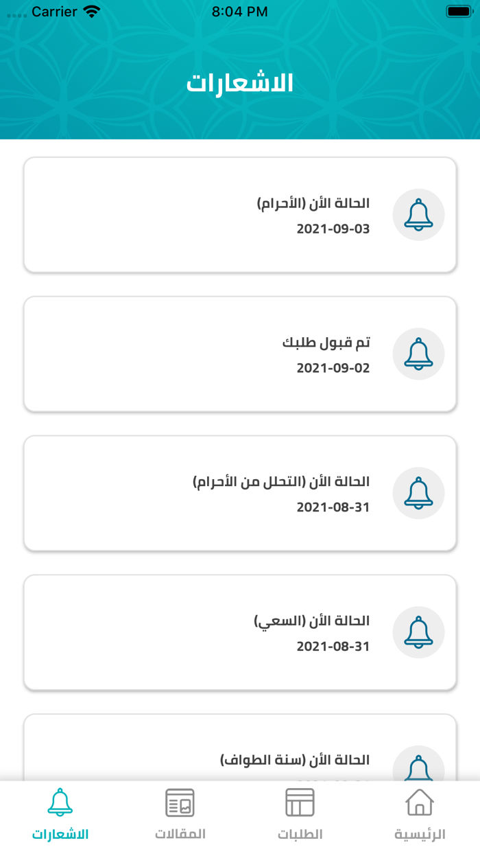Screen dimensions: 480x854
Task: Tap the الاشعارات page title
Action: 240,82
